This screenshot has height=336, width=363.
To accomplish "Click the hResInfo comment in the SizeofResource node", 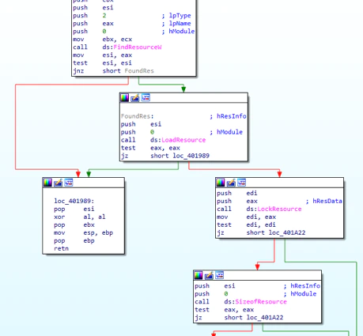I will pos(302,286).
